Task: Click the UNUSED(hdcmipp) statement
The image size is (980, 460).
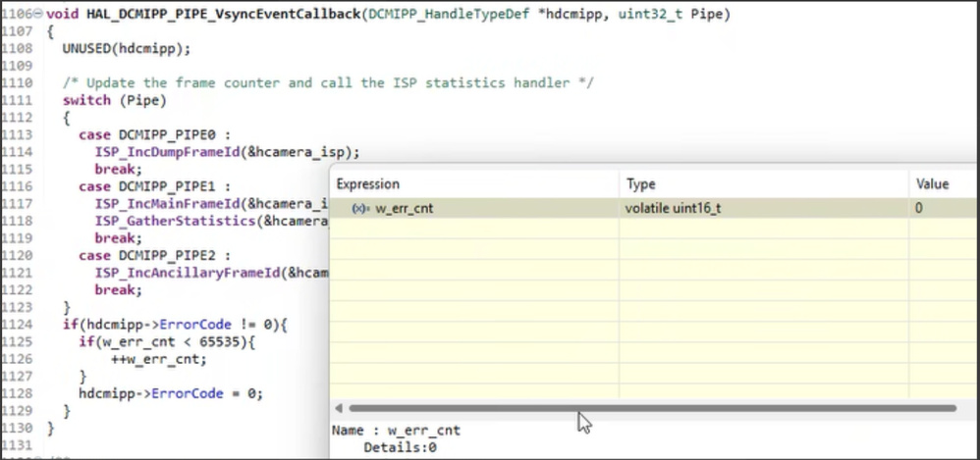Action: click(x=127, y=49)
